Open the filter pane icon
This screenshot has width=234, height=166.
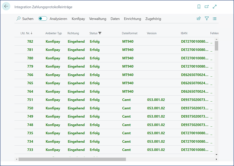click(x=207, y=19)
